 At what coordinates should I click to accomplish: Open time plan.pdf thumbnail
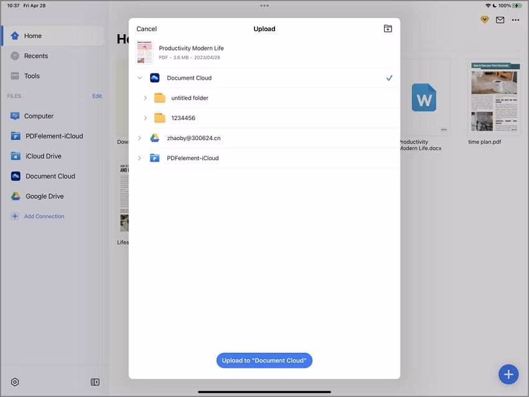pos(494,98)
